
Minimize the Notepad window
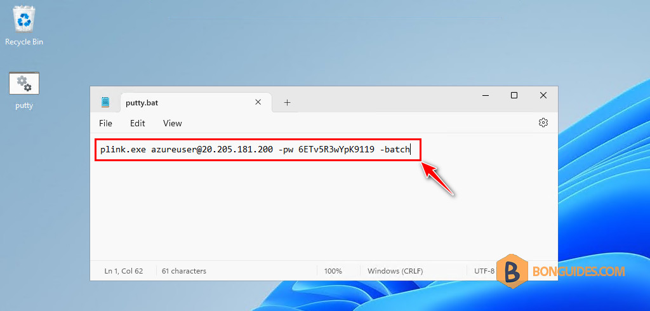[x=486, y=95]
